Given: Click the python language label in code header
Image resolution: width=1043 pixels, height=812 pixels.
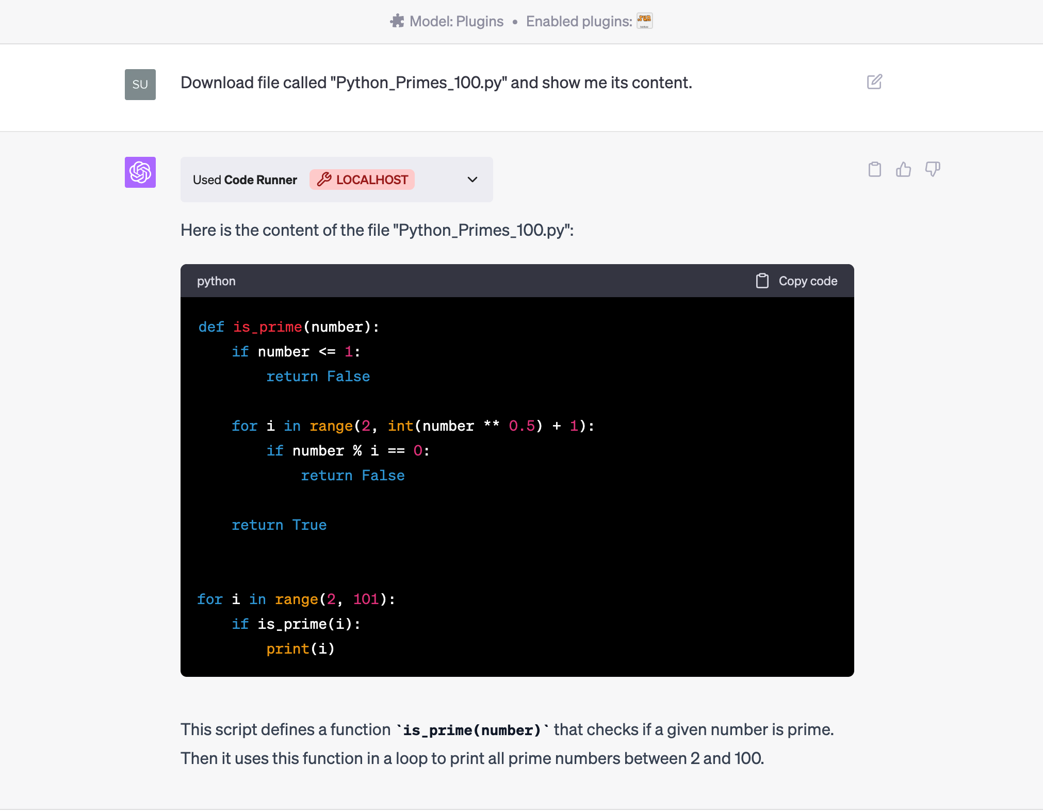Looking at the screenshot, I should 216,281.
